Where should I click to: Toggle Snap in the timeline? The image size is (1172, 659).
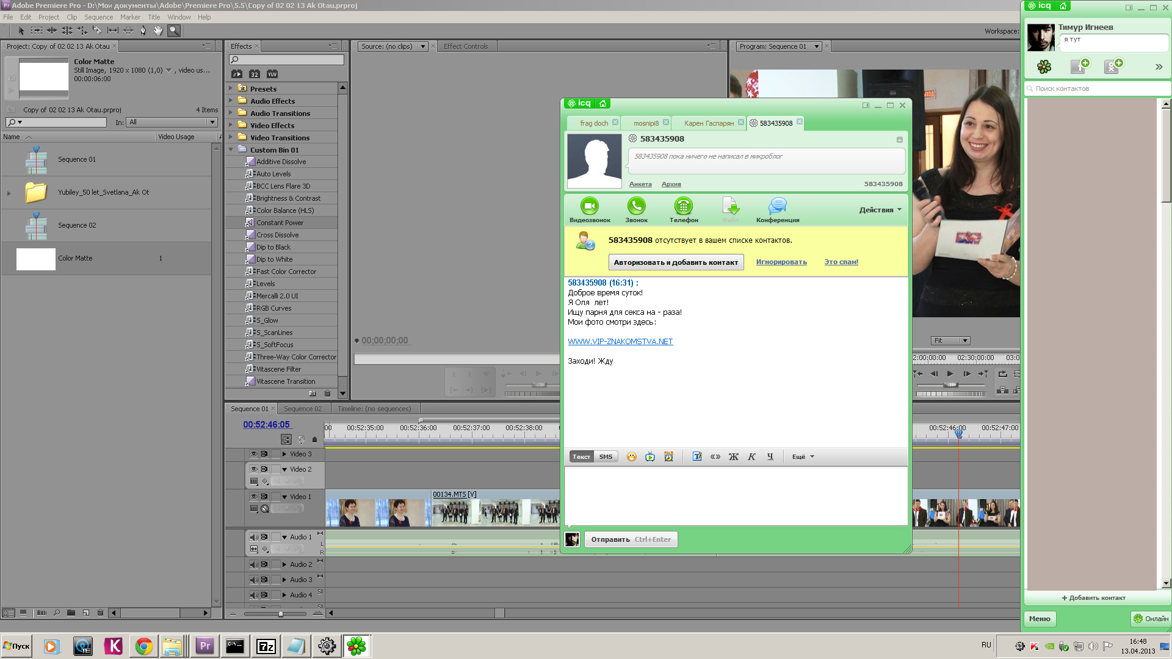click(x=286, y=439)
